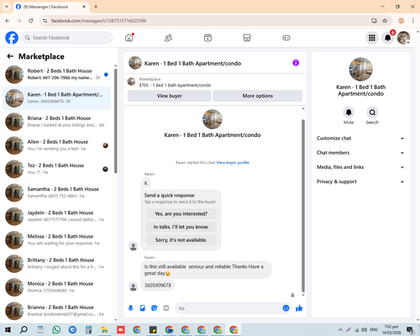
Task: Click the Search Facebook field
Action: pos(67,38)
